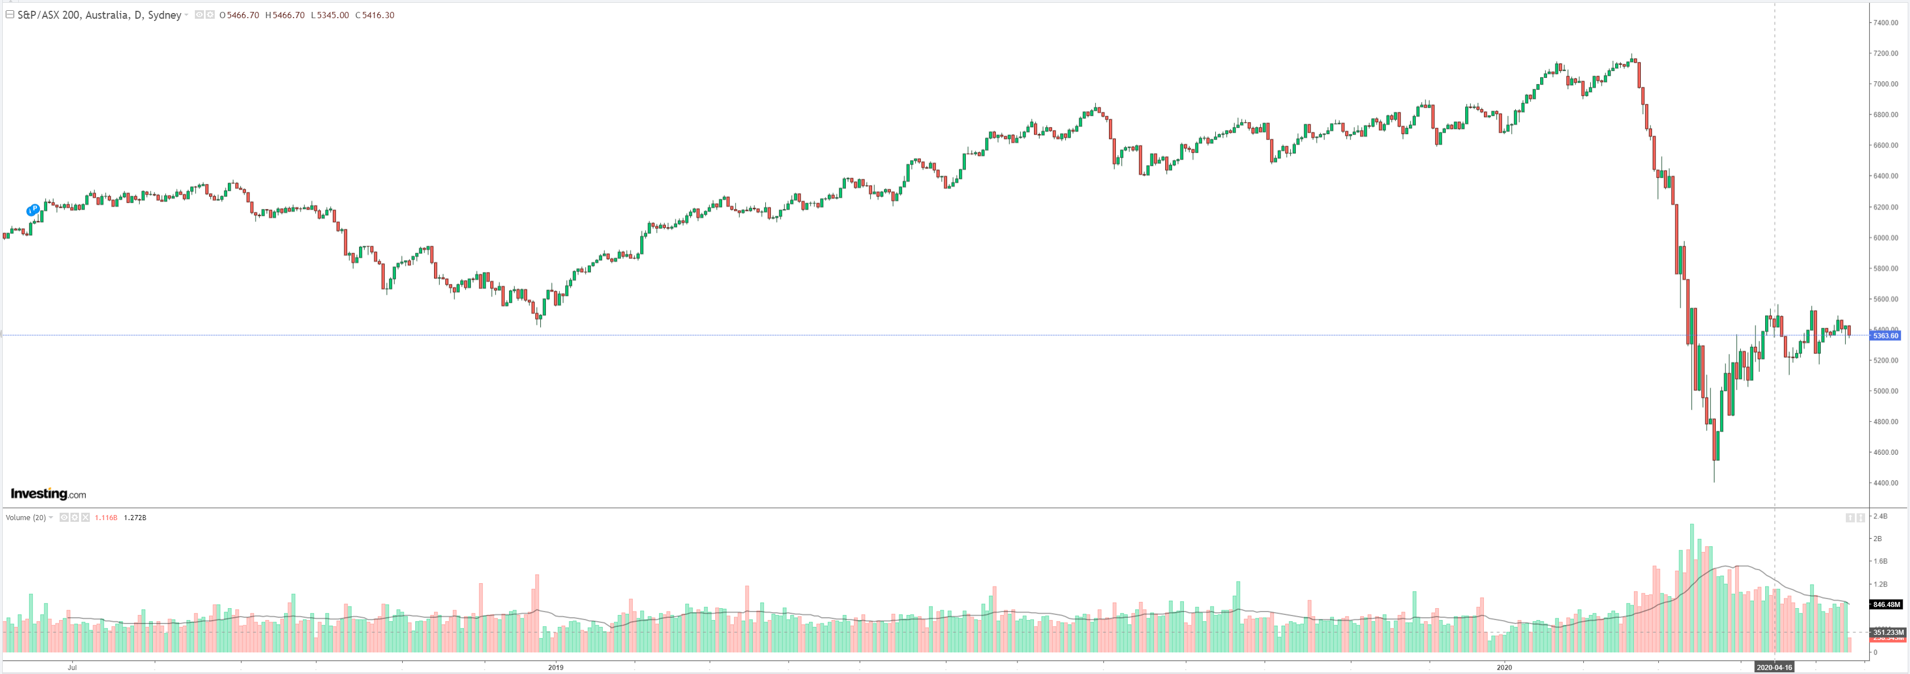Click the Investing.com logo link

tap(48, 494)
